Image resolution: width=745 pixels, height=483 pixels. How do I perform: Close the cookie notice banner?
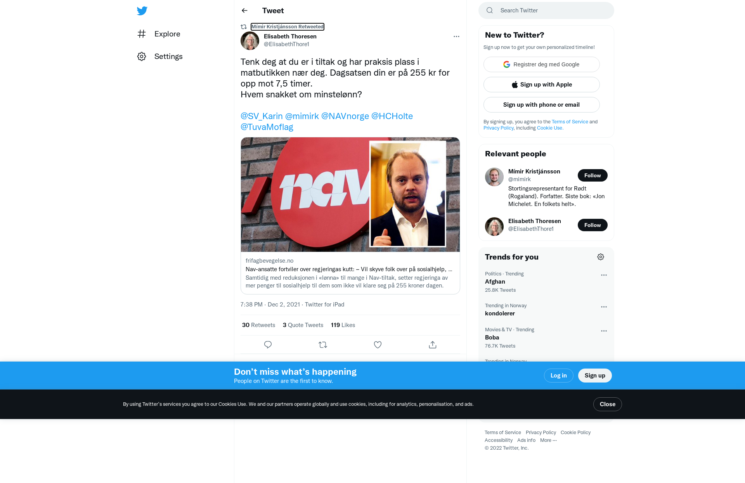click(x=608, y=404)
